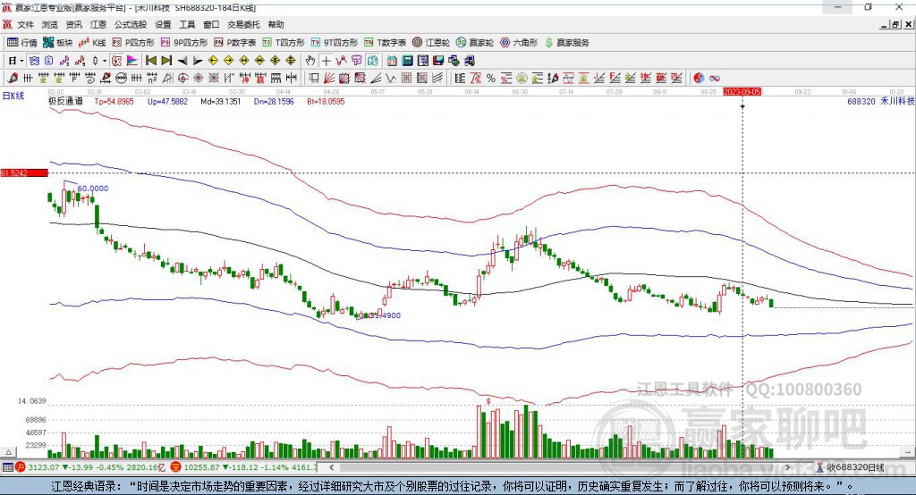This screenshot has width=916, height=495.
Task: Click the Tp=54.8965 indicator value
Action: [x=114, y=101]
